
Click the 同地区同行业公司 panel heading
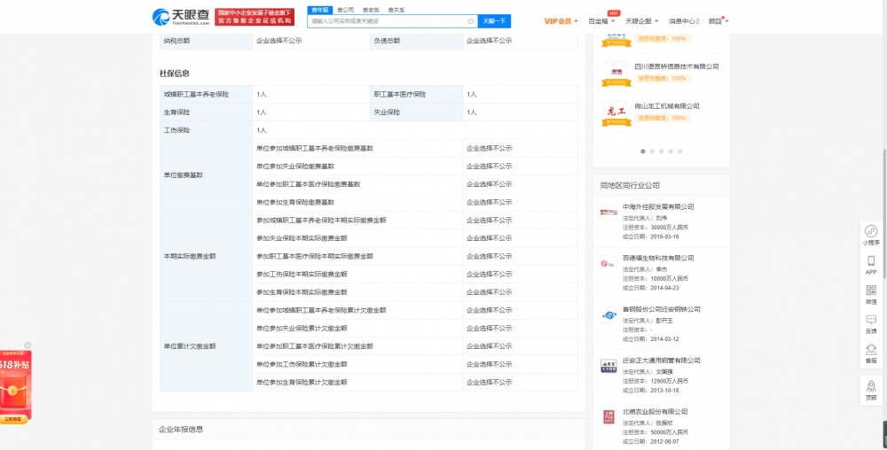click(630, 185)
